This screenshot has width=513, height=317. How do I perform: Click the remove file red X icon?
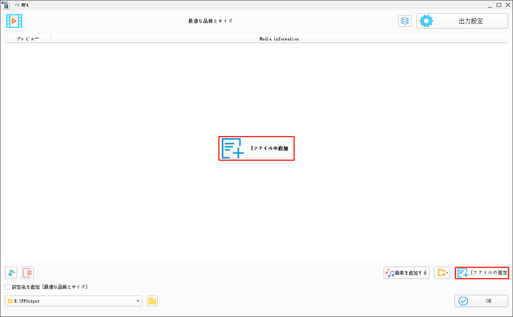(28, 273)
